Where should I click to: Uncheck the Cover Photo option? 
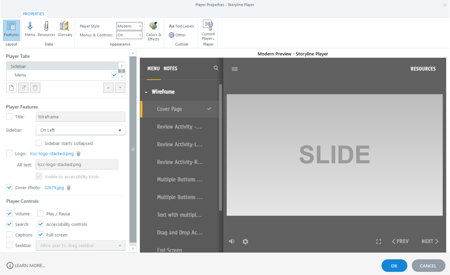(x=9, y=187)
